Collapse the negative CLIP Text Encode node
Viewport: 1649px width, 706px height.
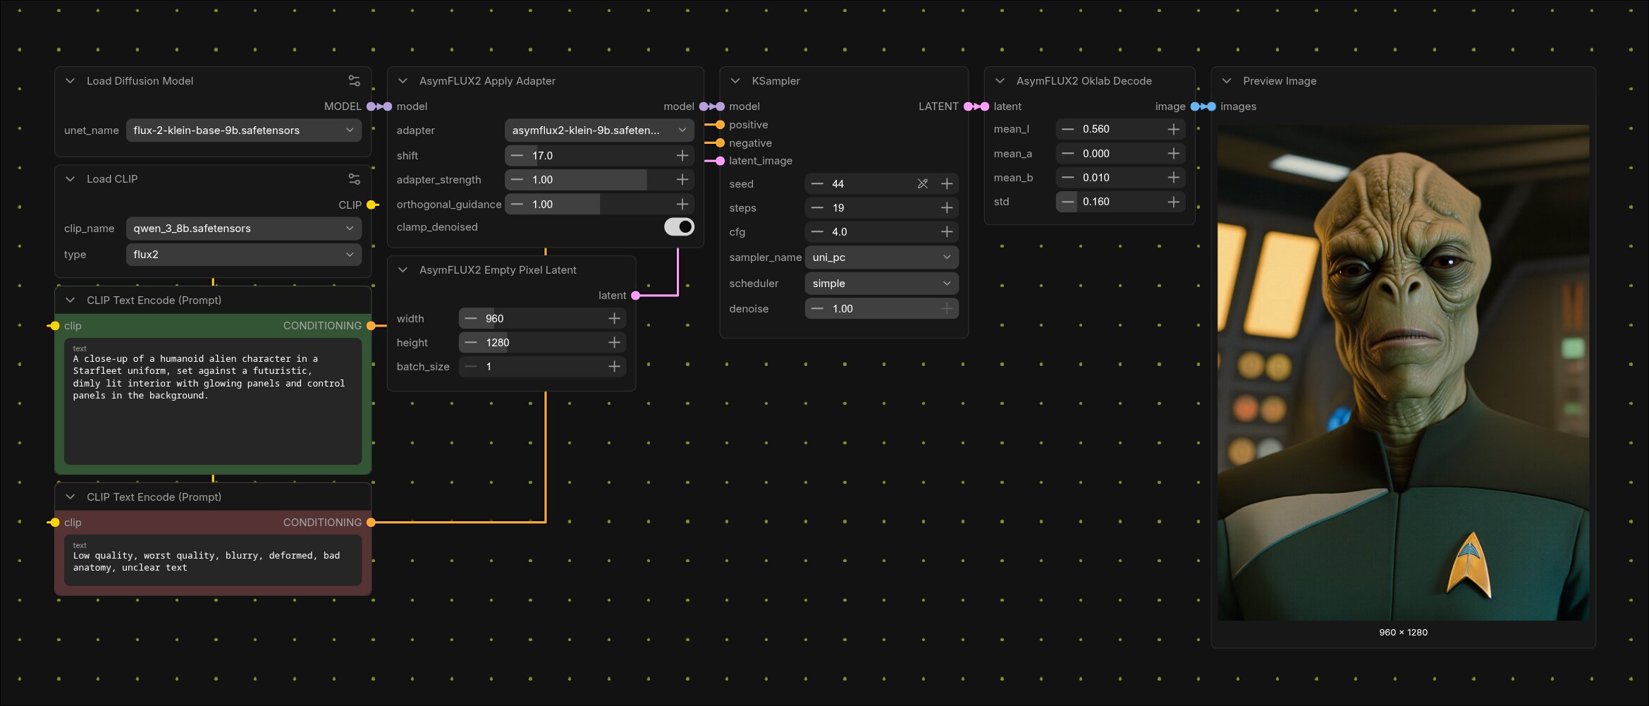point(71,497)
